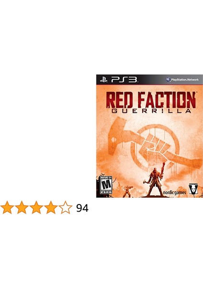Click the black PS3 header strip
203x288 pixels.
[149, 80]
